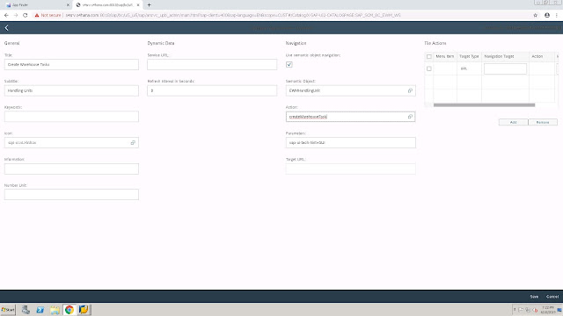Viewport: 563px width, 316px height.
Task: Open Server Manager taskbar icon
Action: click(x=26, y=310)
